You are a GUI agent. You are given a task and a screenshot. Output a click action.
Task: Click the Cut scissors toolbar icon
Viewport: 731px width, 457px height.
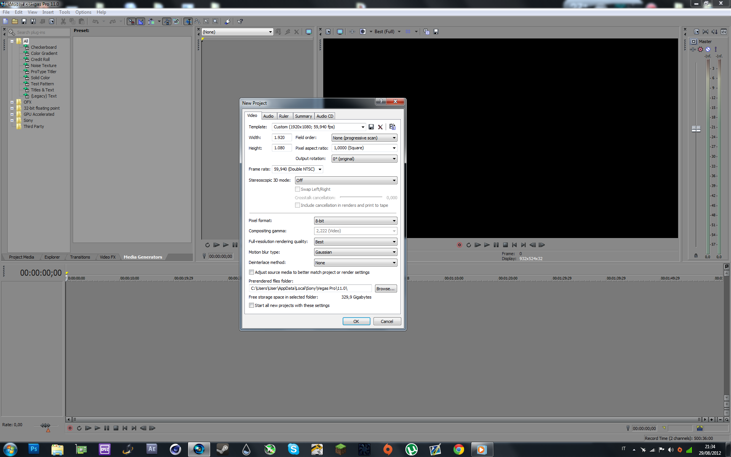pyautogui.click(x=63, y=21)
